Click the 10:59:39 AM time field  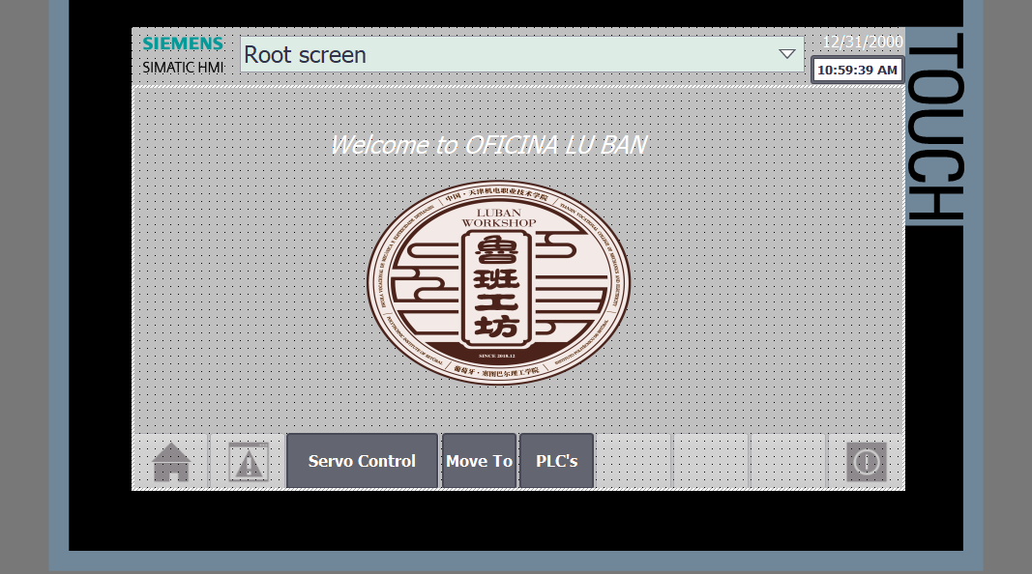857,71
